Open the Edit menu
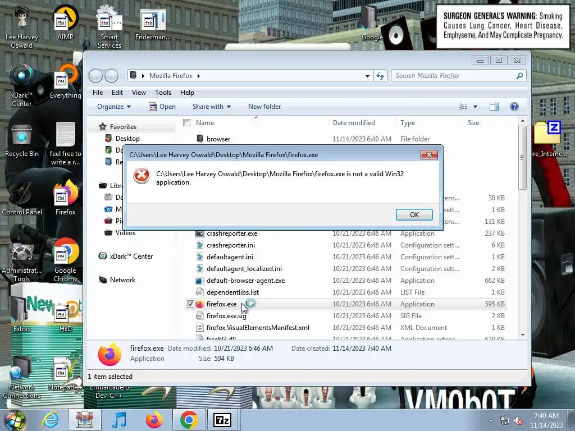 click(117, 93)
